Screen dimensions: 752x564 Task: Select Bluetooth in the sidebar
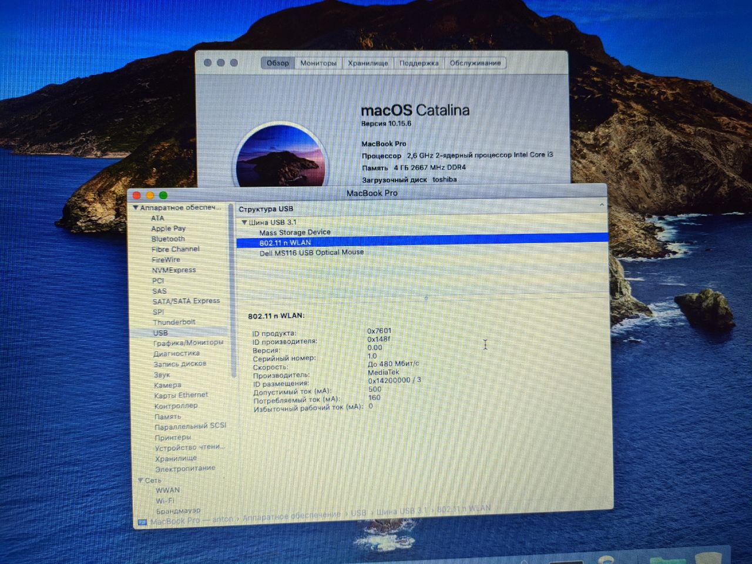168,239
